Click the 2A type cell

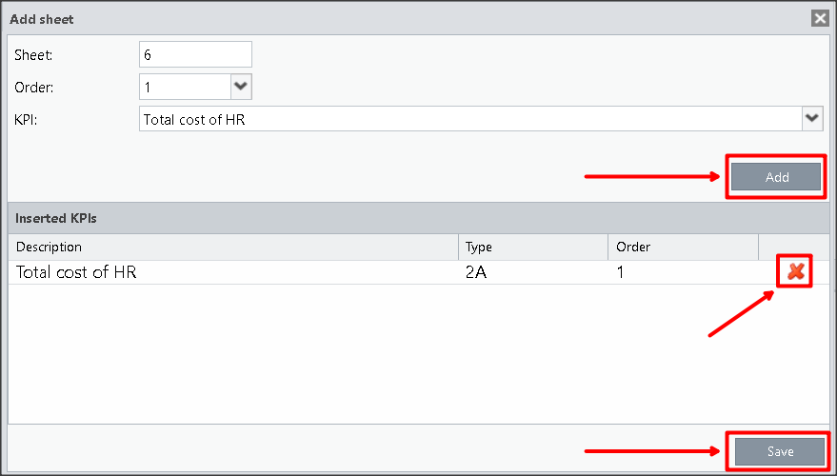click(x=476, y=273)
